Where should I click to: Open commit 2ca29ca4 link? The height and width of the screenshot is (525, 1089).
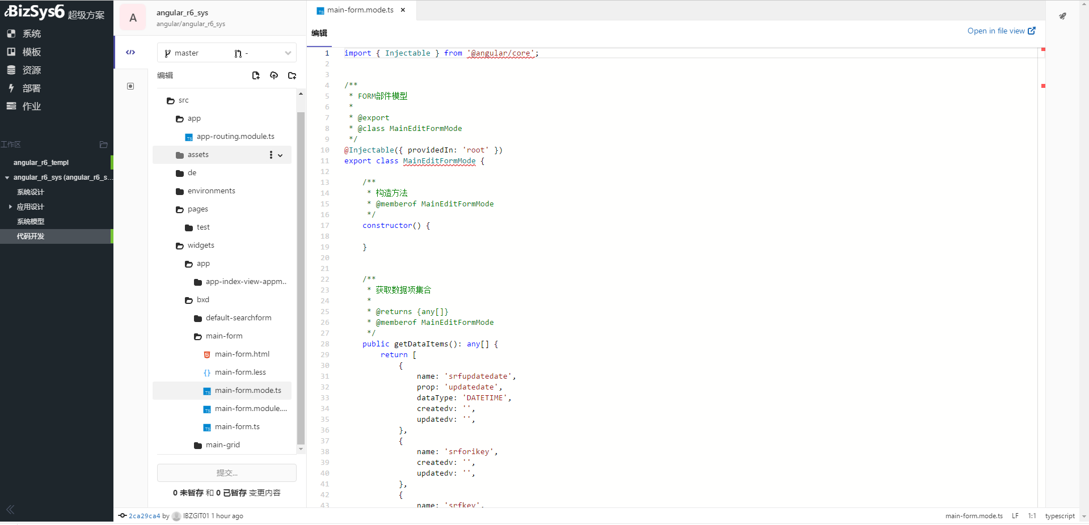[x=145, y=516]
